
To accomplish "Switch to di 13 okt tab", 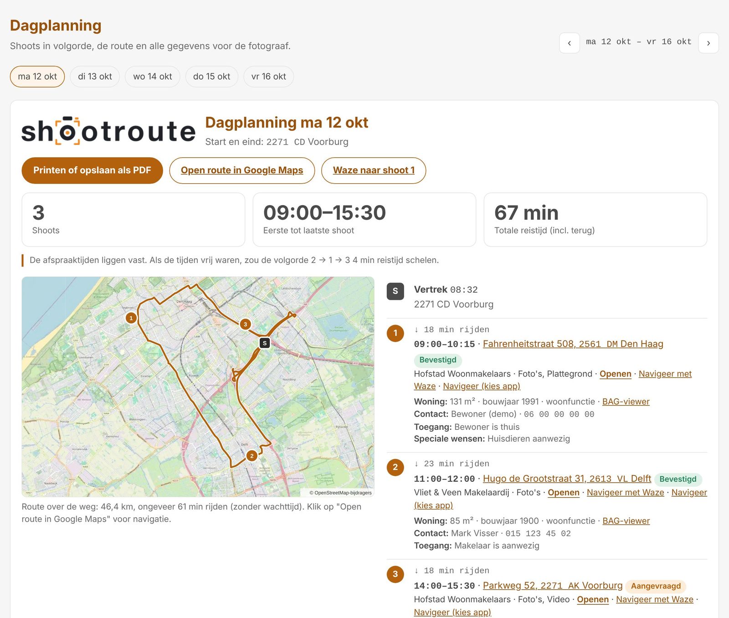I will (x=95, y=77).
